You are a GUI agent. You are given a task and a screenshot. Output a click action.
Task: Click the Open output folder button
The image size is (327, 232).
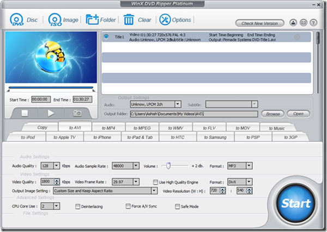click(x=298, y=114)
